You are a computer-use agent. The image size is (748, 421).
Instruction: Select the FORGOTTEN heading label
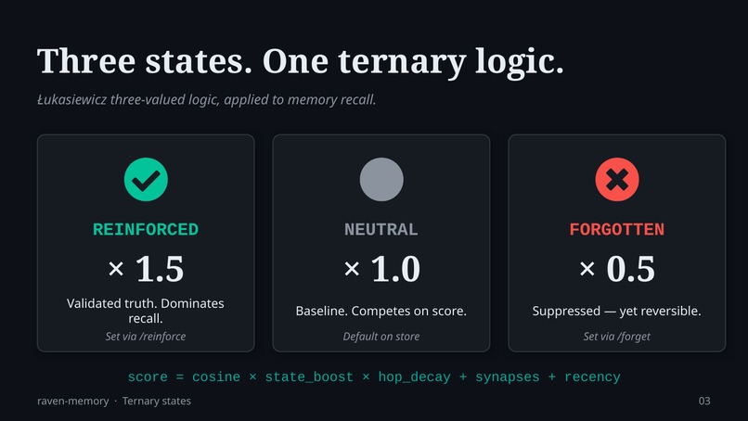617,229
